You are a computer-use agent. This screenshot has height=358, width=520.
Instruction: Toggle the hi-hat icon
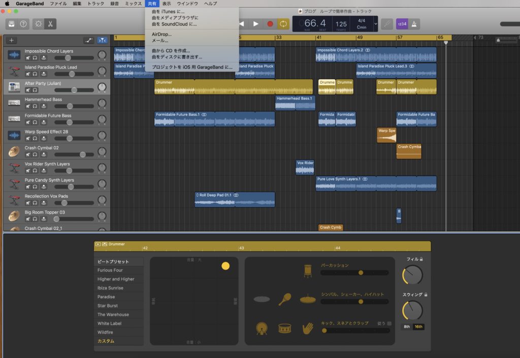pyautogui.click(x=308, y=299)
